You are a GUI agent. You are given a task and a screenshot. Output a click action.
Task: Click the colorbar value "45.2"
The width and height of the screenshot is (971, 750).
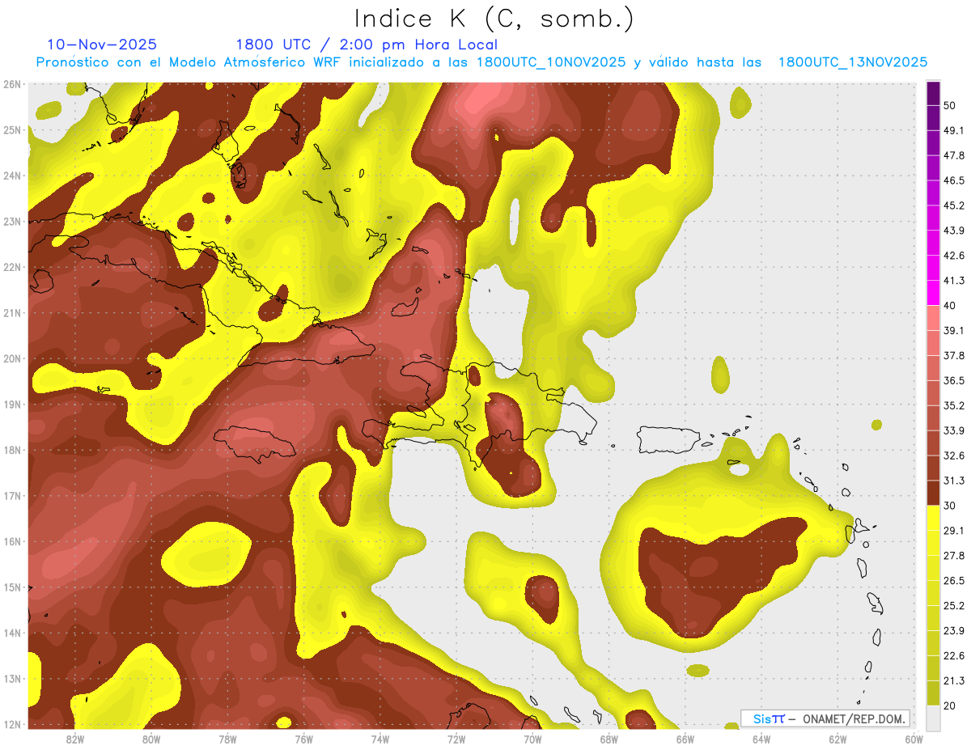(954, 206)
